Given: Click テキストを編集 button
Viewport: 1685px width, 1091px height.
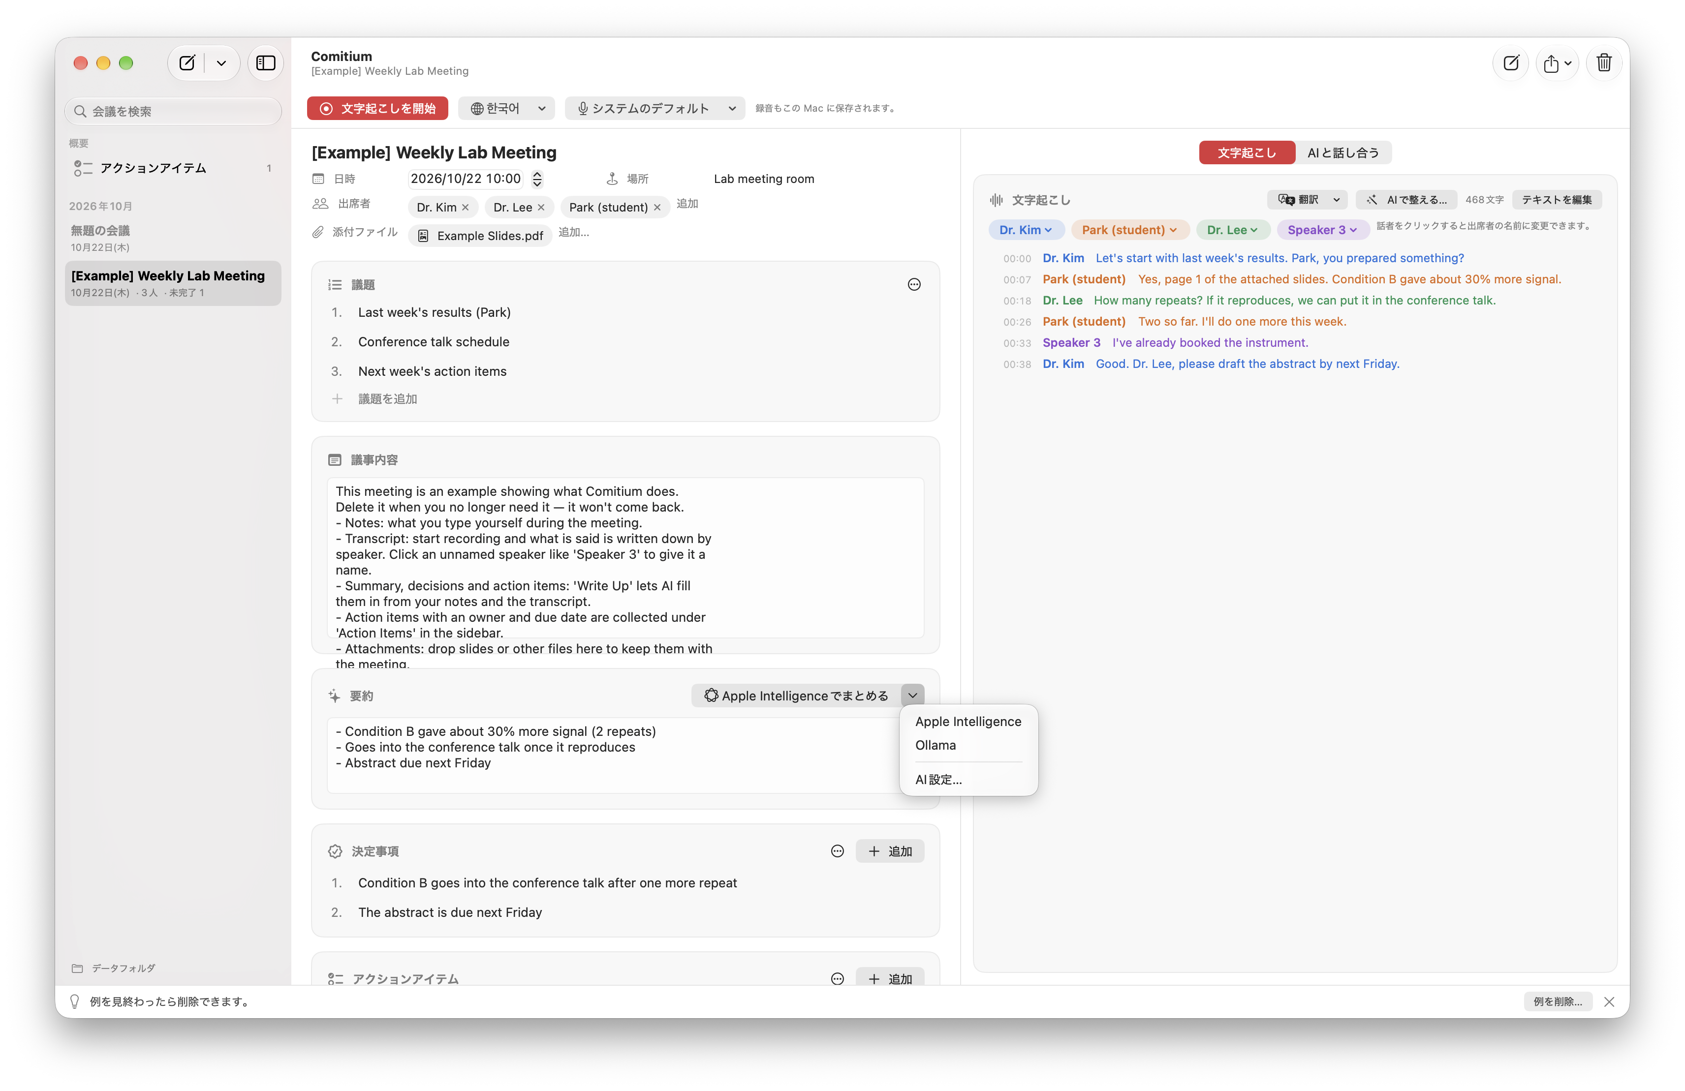Looking at the screenshot, I should (1557, 200).
